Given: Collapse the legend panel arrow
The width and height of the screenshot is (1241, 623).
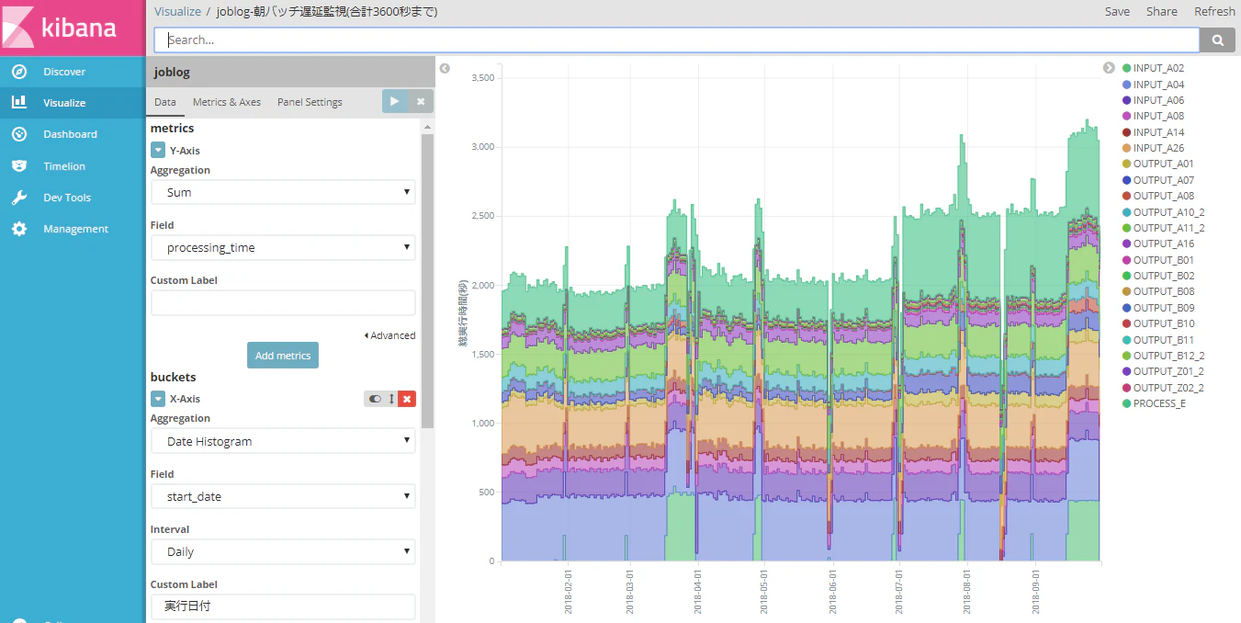Looking at the screenshot, I should pos(1109,68).
